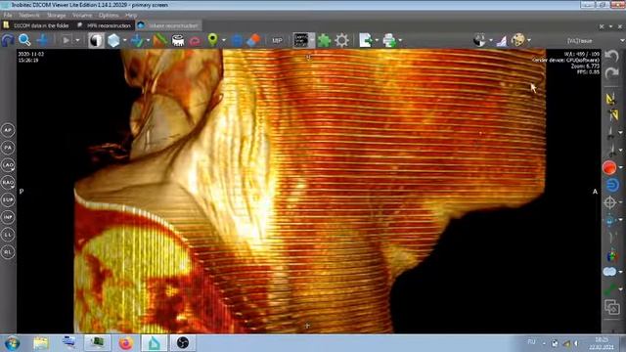
Task: Select the window level contrast tool
Action: click(96, 40)
